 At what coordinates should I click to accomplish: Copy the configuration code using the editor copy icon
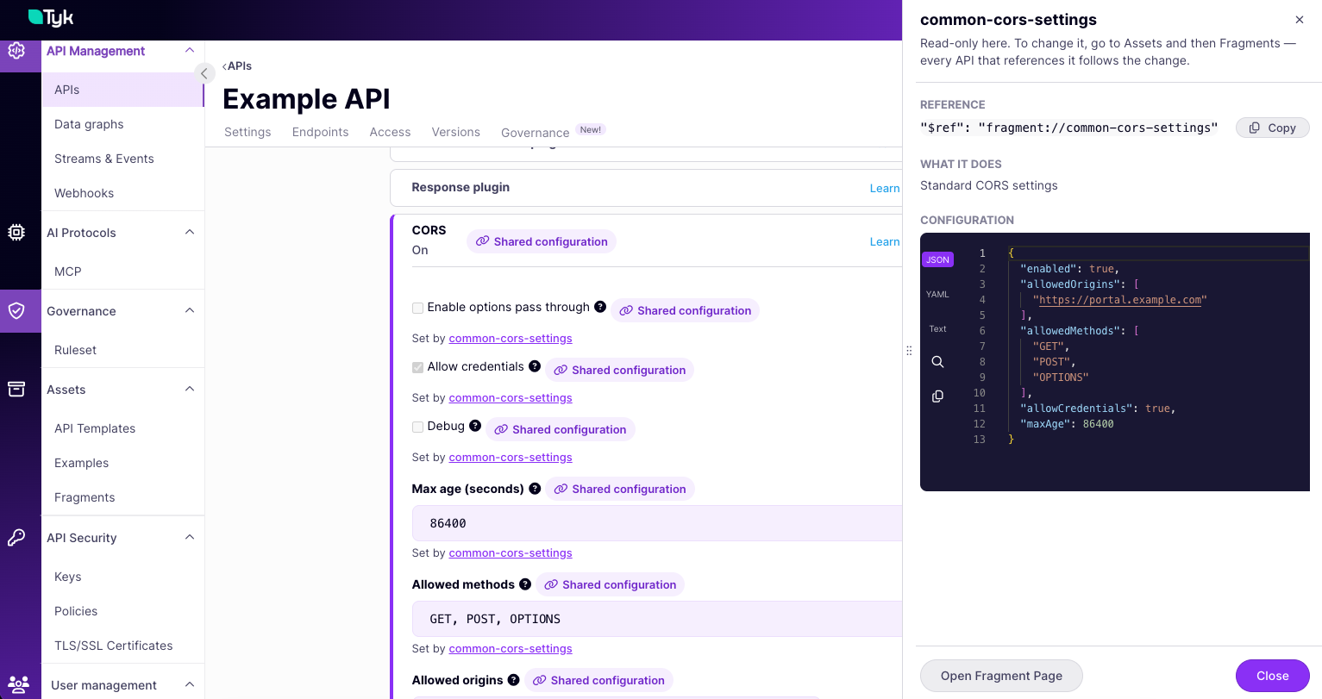[x=937, y=396]
